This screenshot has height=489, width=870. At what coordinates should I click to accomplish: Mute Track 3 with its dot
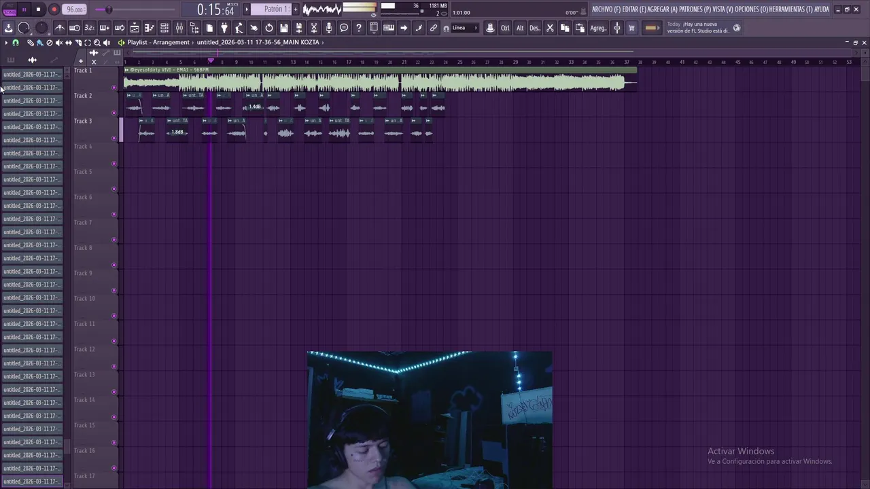(114, 138)
